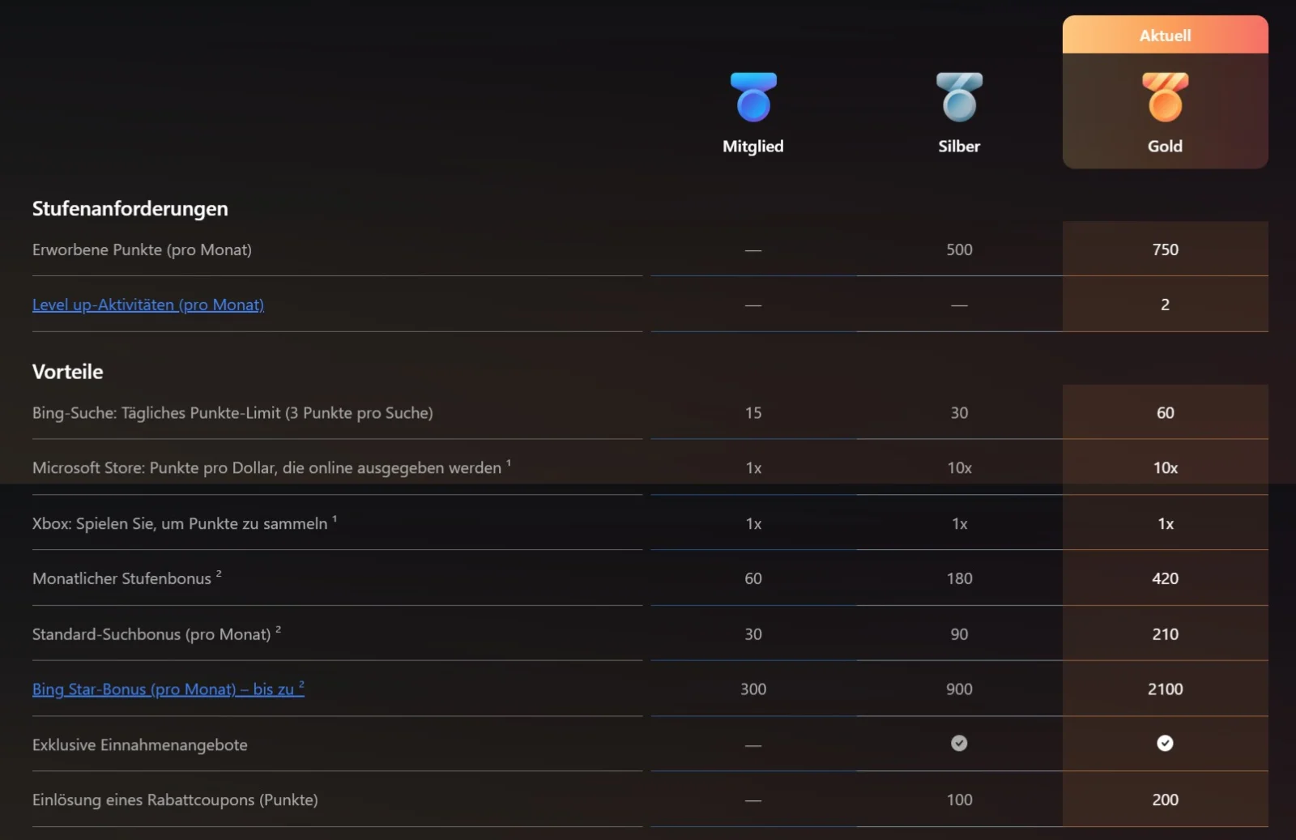This screenshot has height=840, width=1296.
Task: Click the Mitglied 1x value in Xbox row
Action: pos(753,523)
